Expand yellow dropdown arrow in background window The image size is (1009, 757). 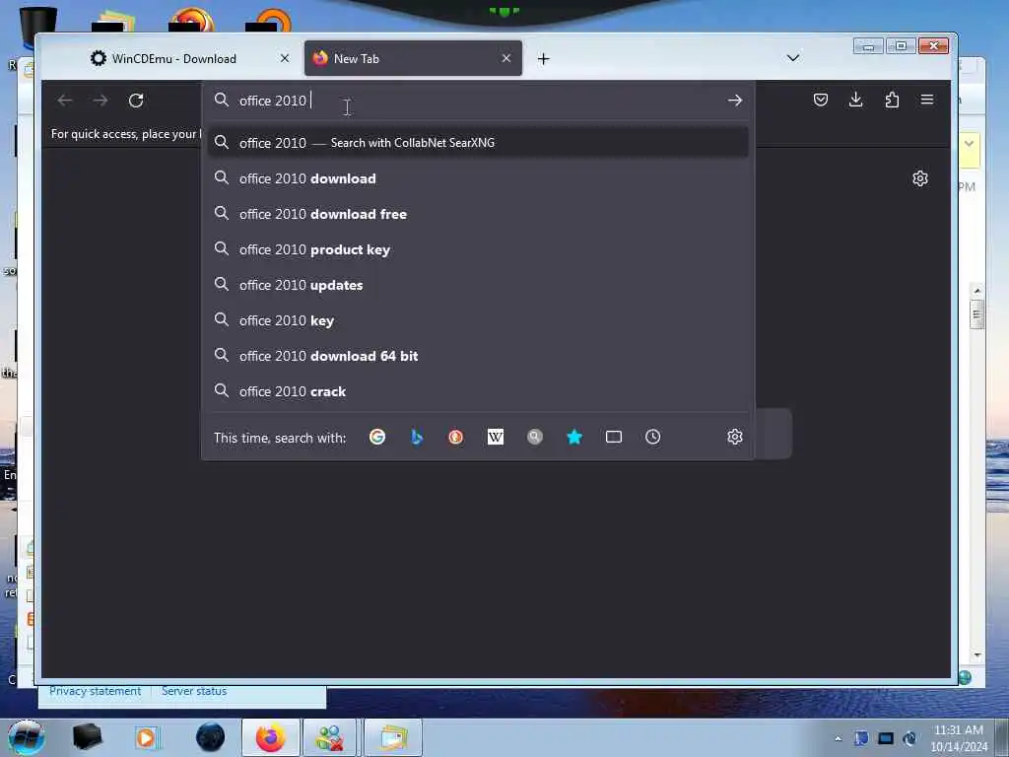coord(970,144)
